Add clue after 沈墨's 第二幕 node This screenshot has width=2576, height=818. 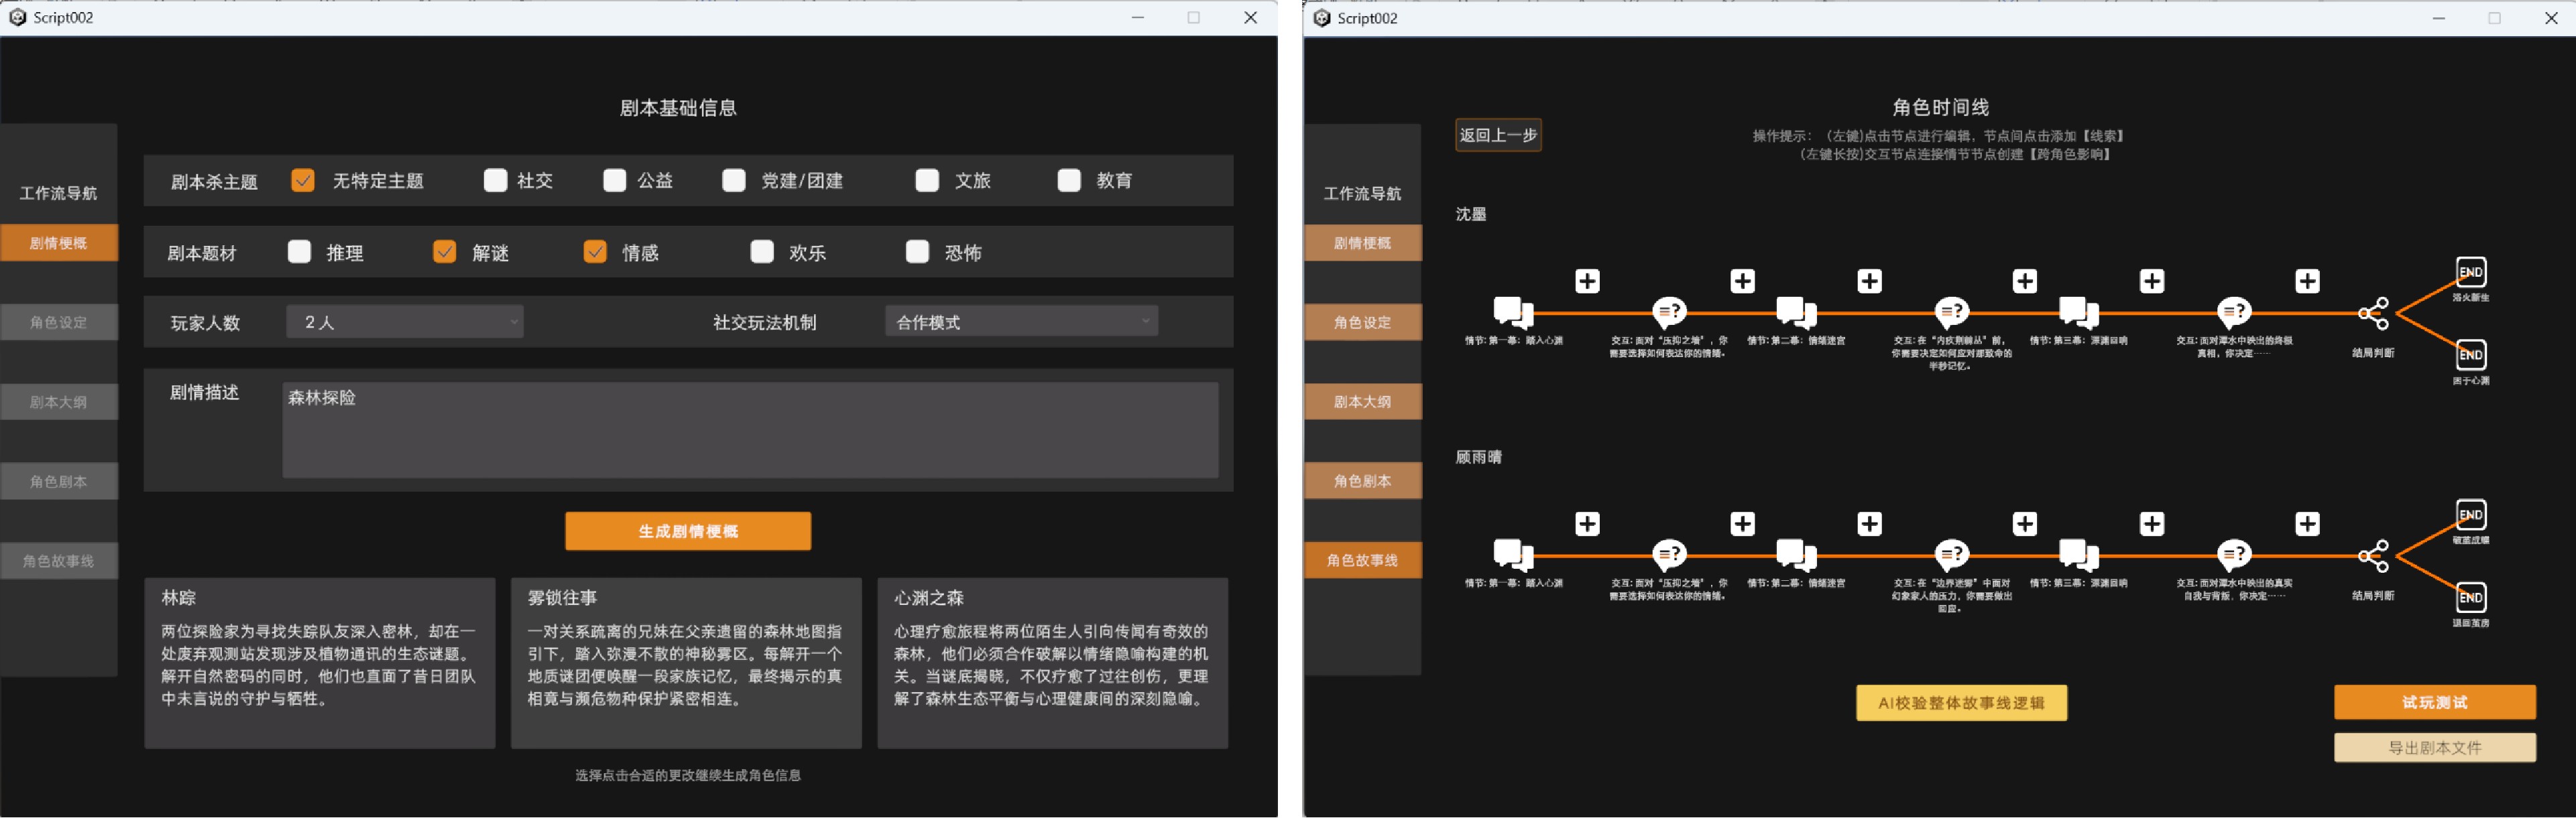click(x=1869, y=281)
